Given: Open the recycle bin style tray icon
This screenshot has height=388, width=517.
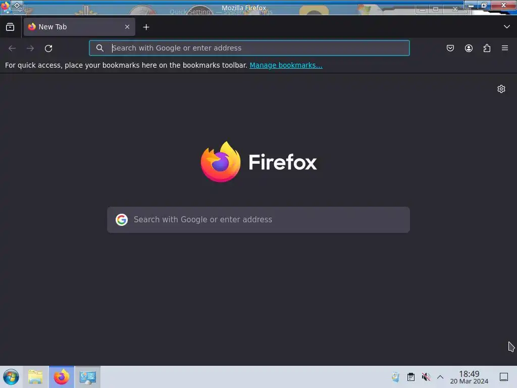Looking at the screenshot, I should click(396, 377).
